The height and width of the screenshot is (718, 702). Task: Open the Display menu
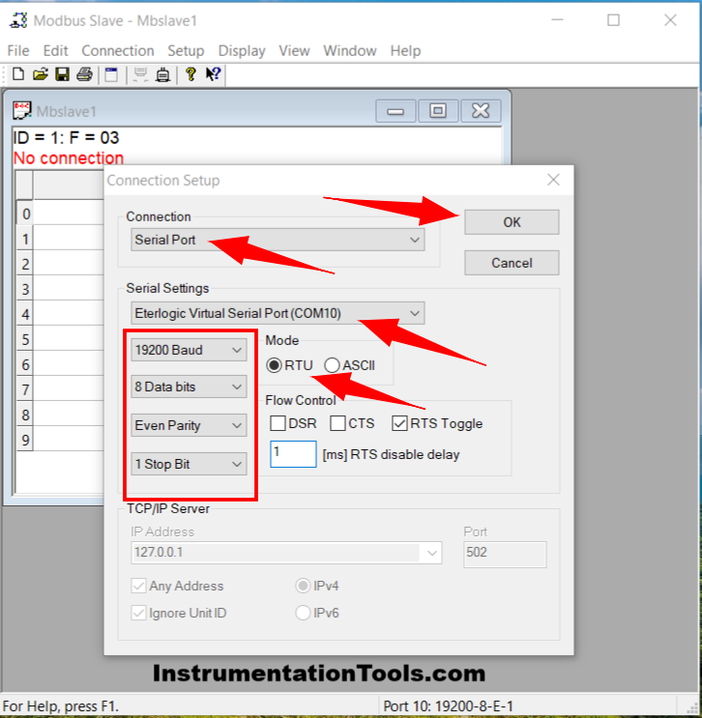tap(242, 50)
